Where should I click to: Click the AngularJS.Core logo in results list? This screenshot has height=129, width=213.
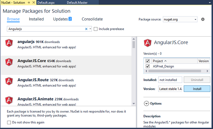click(x=9, y=62)
